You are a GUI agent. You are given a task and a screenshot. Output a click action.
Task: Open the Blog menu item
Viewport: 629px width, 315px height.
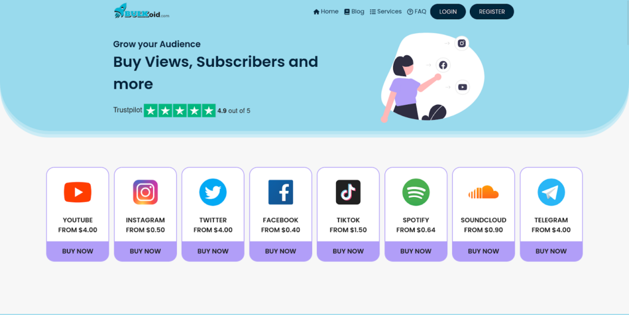354,12
